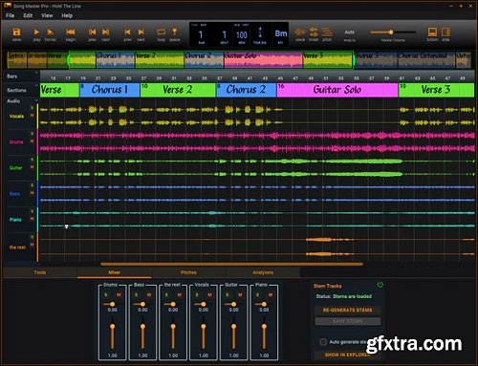This screenshot has width=478, height=366.
Task: Click the stem tracks power icon
Action: pyautogui.click(x=380, y=285)
